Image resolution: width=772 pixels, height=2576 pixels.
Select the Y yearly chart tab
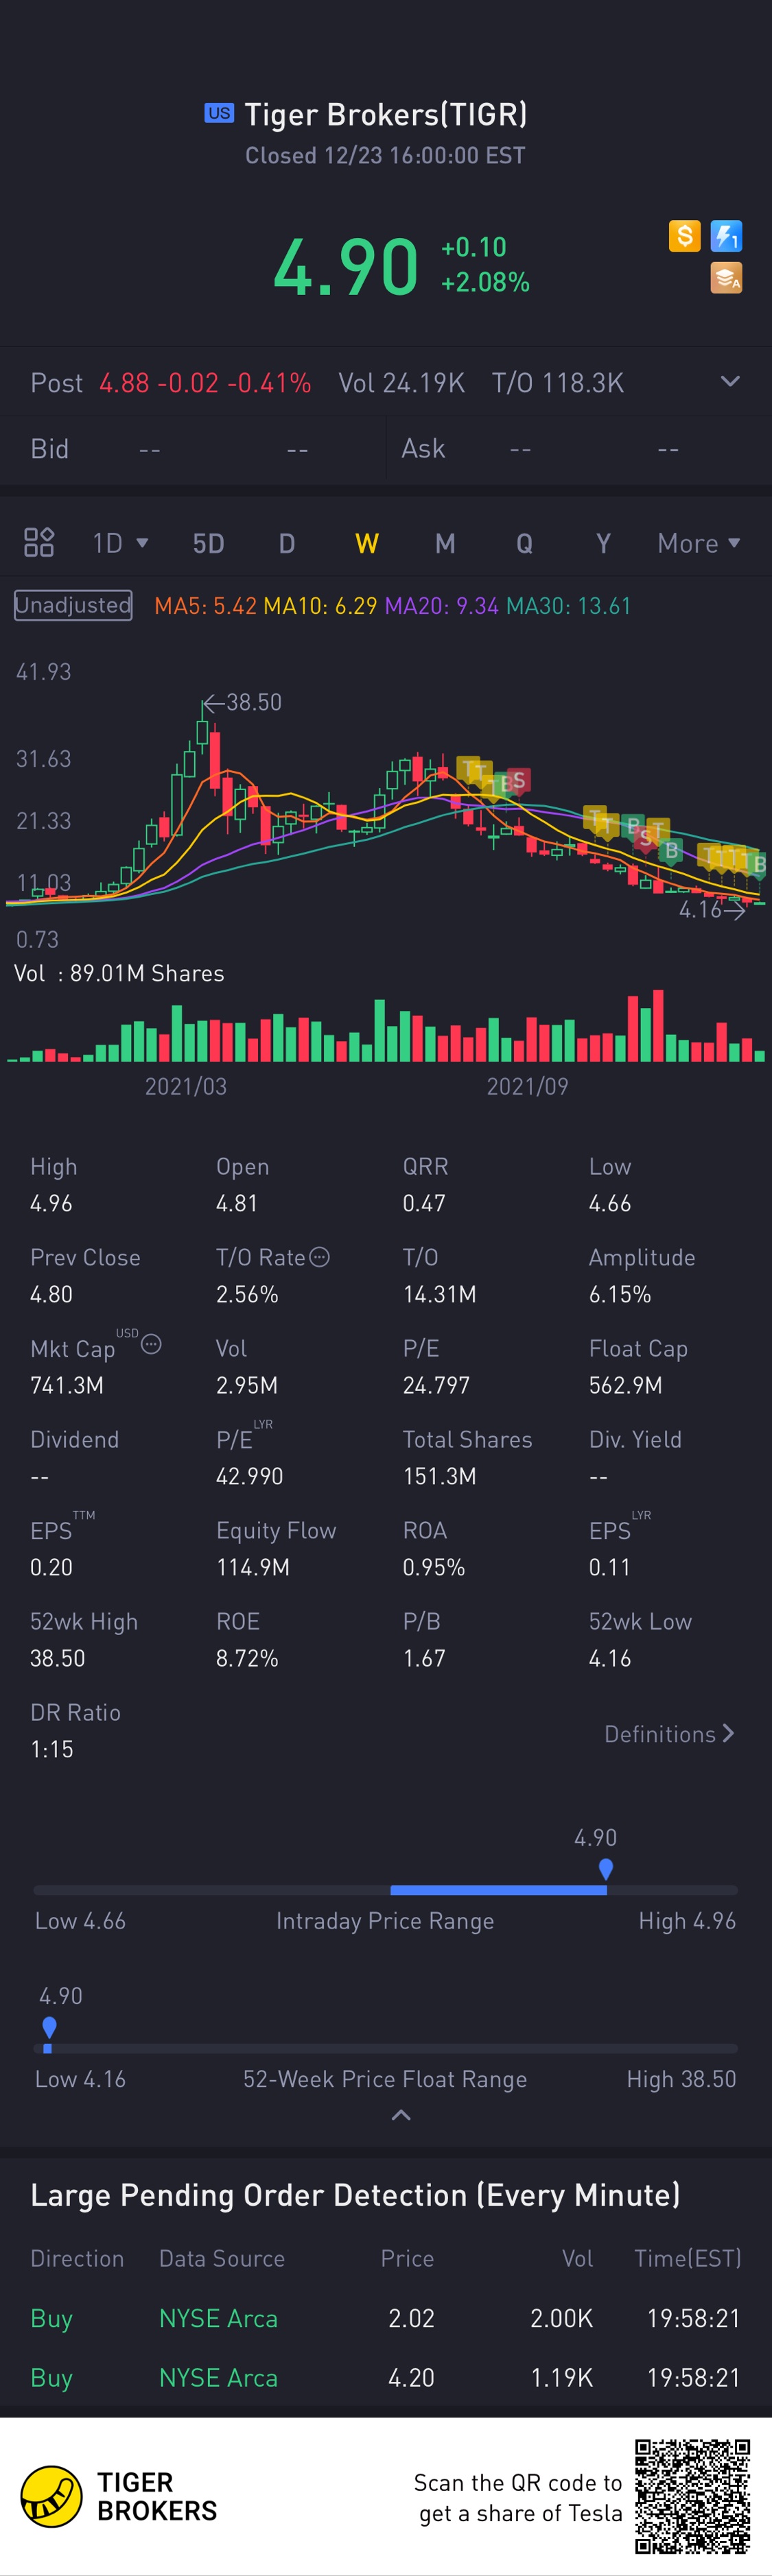[603, 543]
